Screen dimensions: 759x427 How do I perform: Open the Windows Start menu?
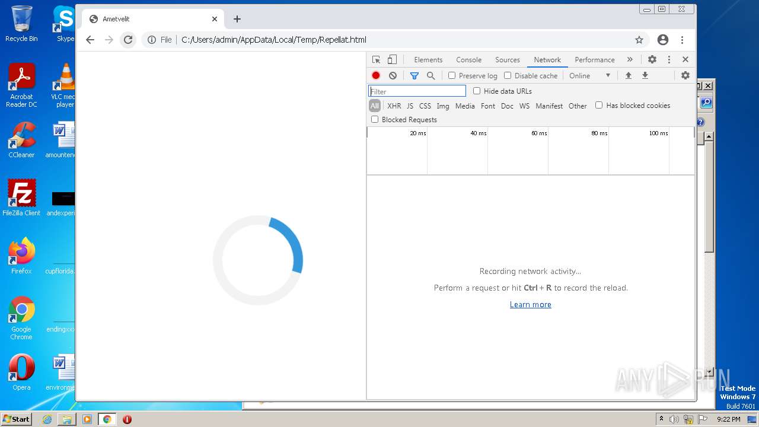click(17, 419)
